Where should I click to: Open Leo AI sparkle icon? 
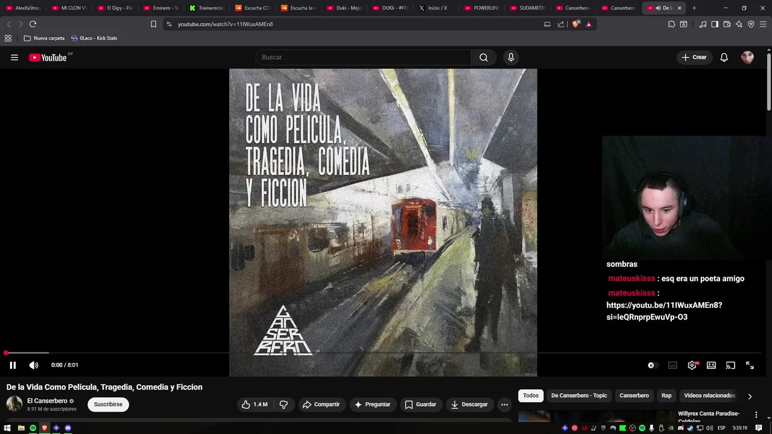pyautogui.click(x=739, y=24)
